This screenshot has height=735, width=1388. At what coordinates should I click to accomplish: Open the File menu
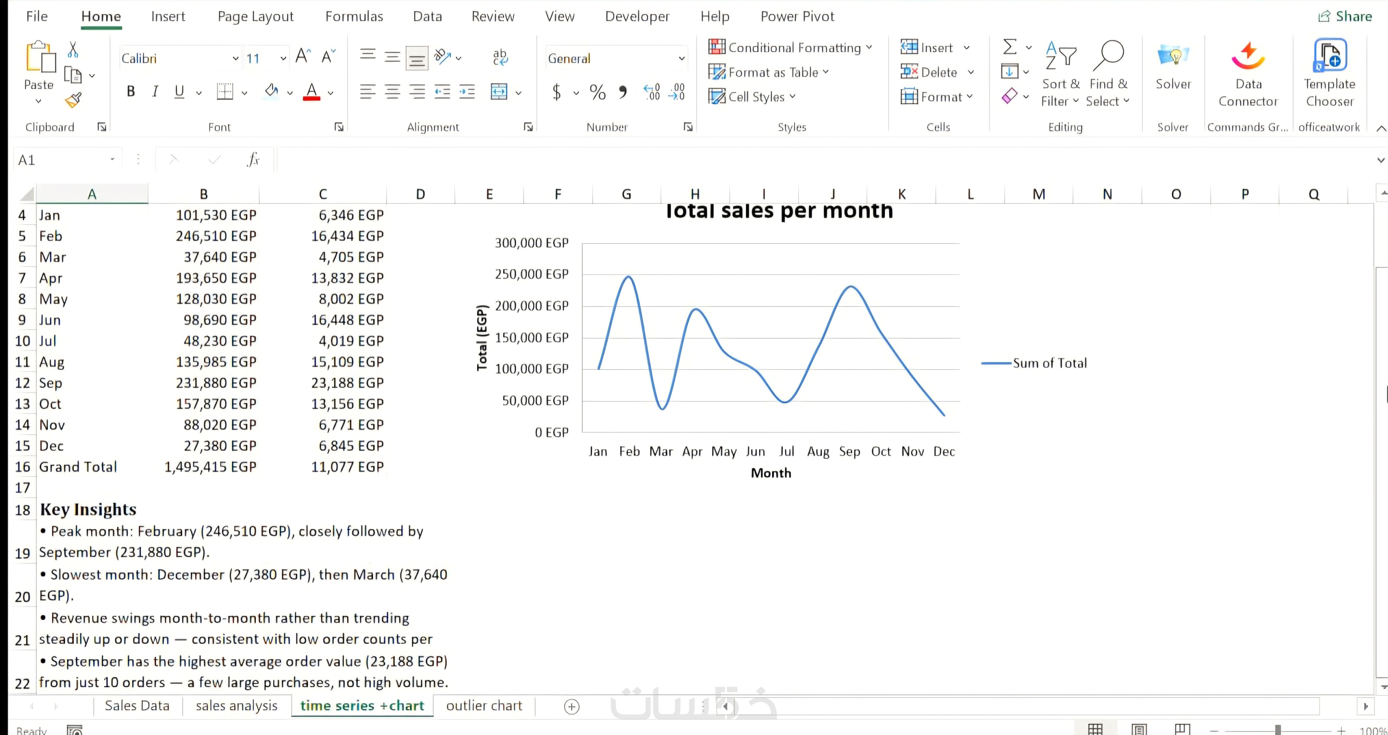tap(37, 16)
